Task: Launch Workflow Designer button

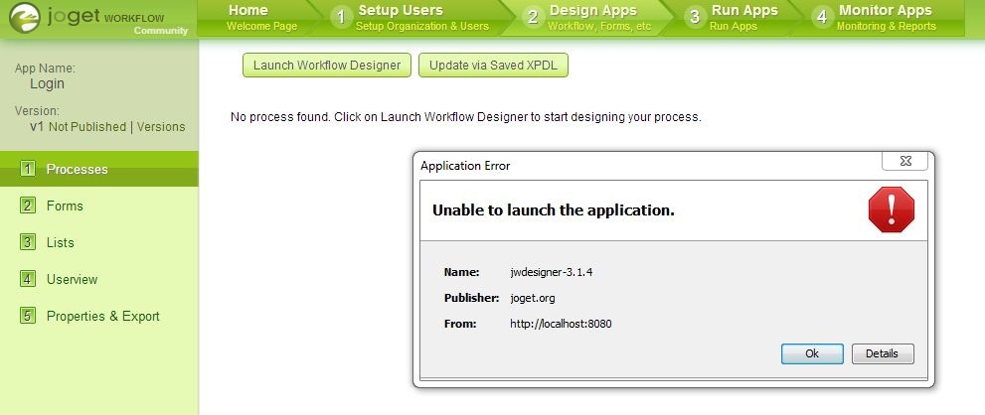Action: (x=327, y=66)
